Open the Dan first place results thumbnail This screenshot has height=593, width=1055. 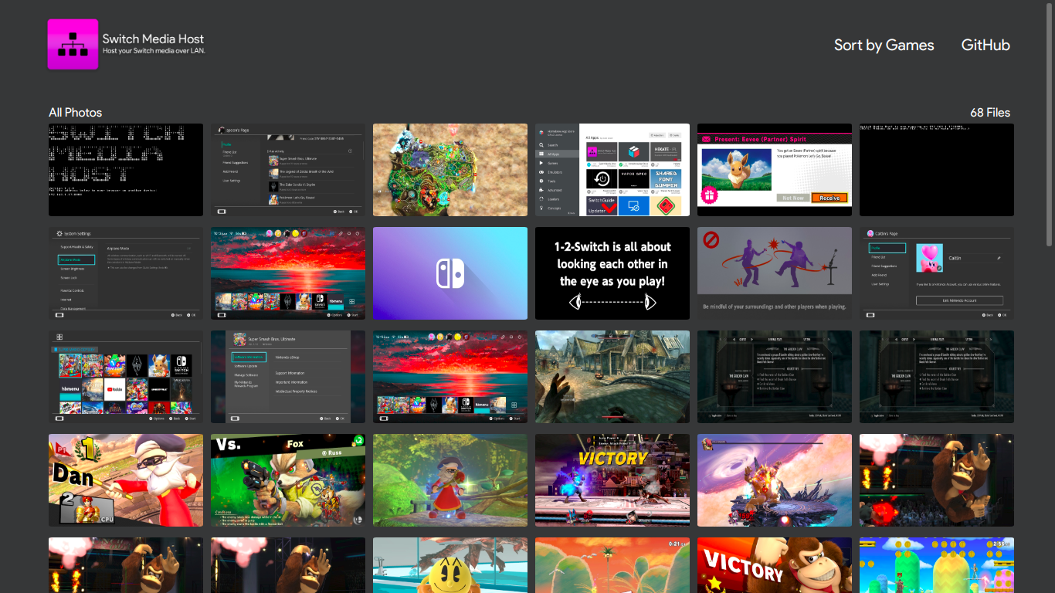pyautogui.click(x=126, y=480)
